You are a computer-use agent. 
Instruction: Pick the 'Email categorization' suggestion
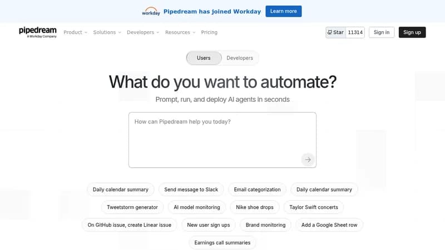(x=257, y=189)
